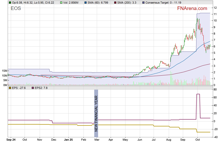The height and width of the screenshot is (145, 220).
Task: Click the 80 value on the EPS axis
Action: tap(216, 89)
